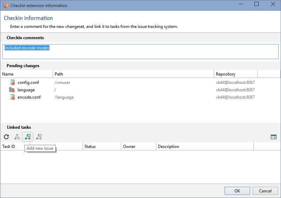Refresh the linked tasks list
Screen dimensions: 281x198
click(x=6, y=137)
